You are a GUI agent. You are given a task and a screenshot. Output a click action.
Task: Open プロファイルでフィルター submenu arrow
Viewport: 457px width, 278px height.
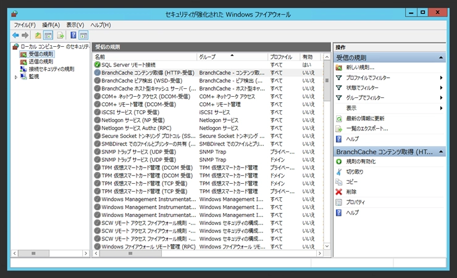pyautogui.click(x=442, y=78)
